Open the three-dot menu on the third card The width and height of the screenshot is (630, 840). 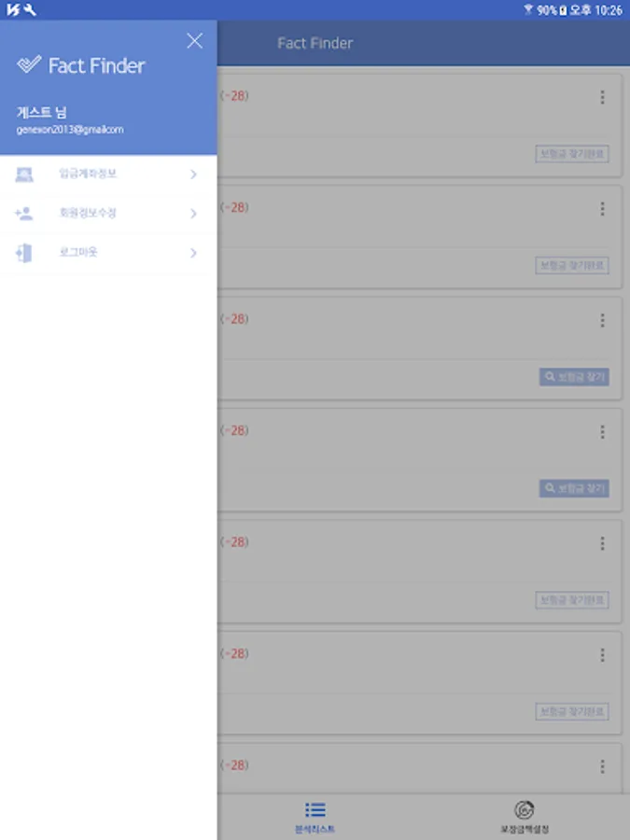click(x=602, y=320)
